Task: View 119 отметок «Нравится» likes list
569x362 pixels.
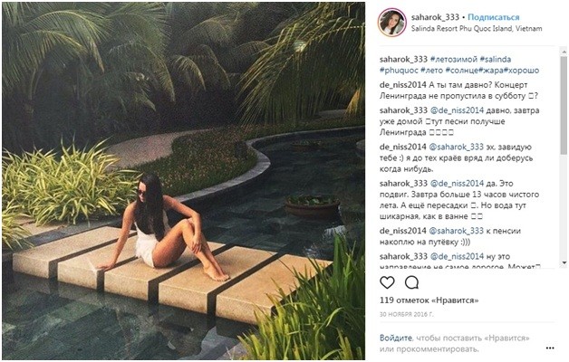Action: (429, 300)
